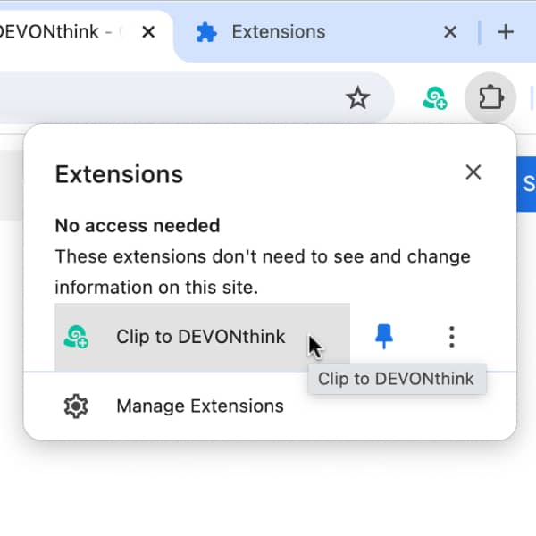Open more options for Clip to DEVONthink
This screenshot has width=536, height=536.
point(451,337)
